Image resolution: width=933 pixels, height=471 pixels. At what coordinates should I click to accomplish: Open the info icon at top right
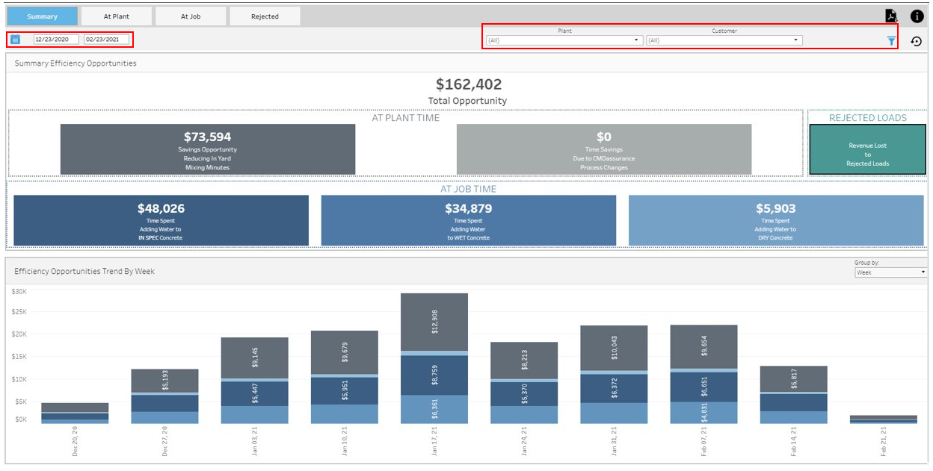click(x=917, y=16)
